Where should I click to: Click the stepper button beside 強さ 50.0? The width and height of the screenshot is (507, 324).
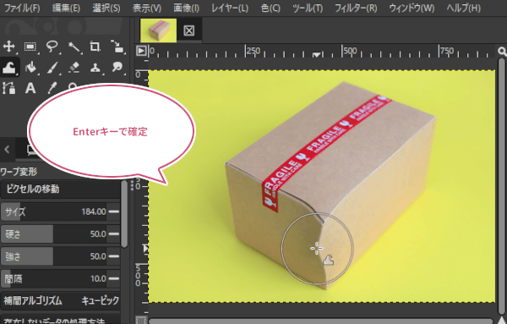pyautogui.click(x=114, y=256)
